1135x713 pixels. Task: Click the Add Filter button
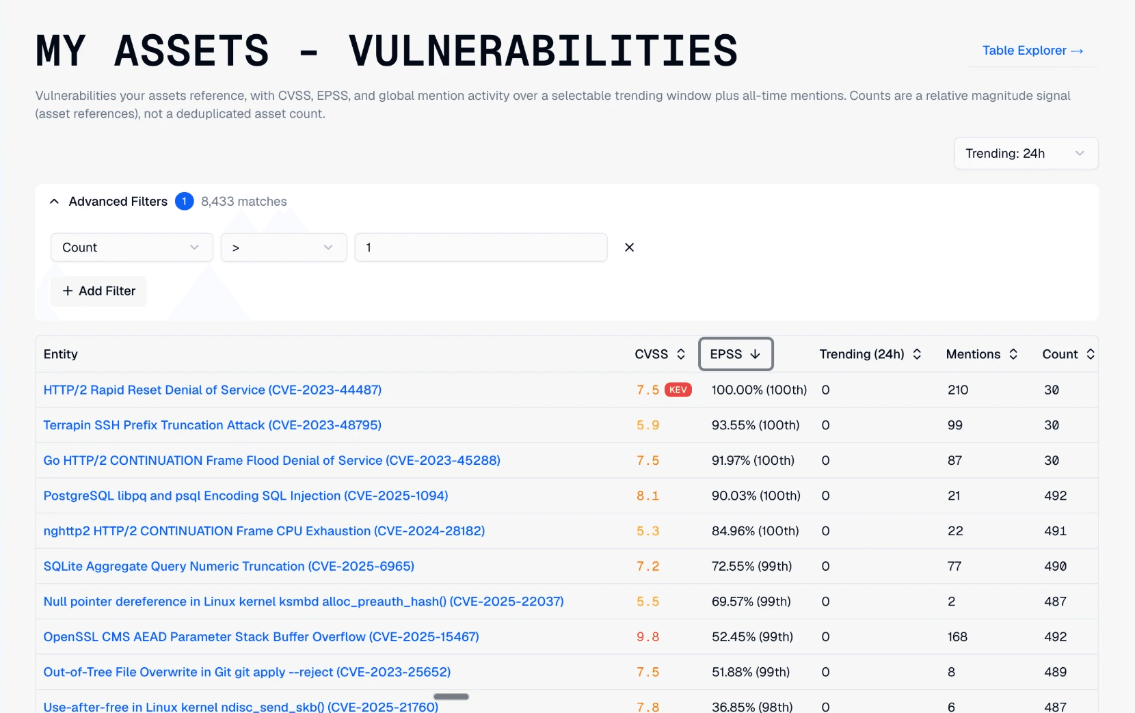pos(98,291)
